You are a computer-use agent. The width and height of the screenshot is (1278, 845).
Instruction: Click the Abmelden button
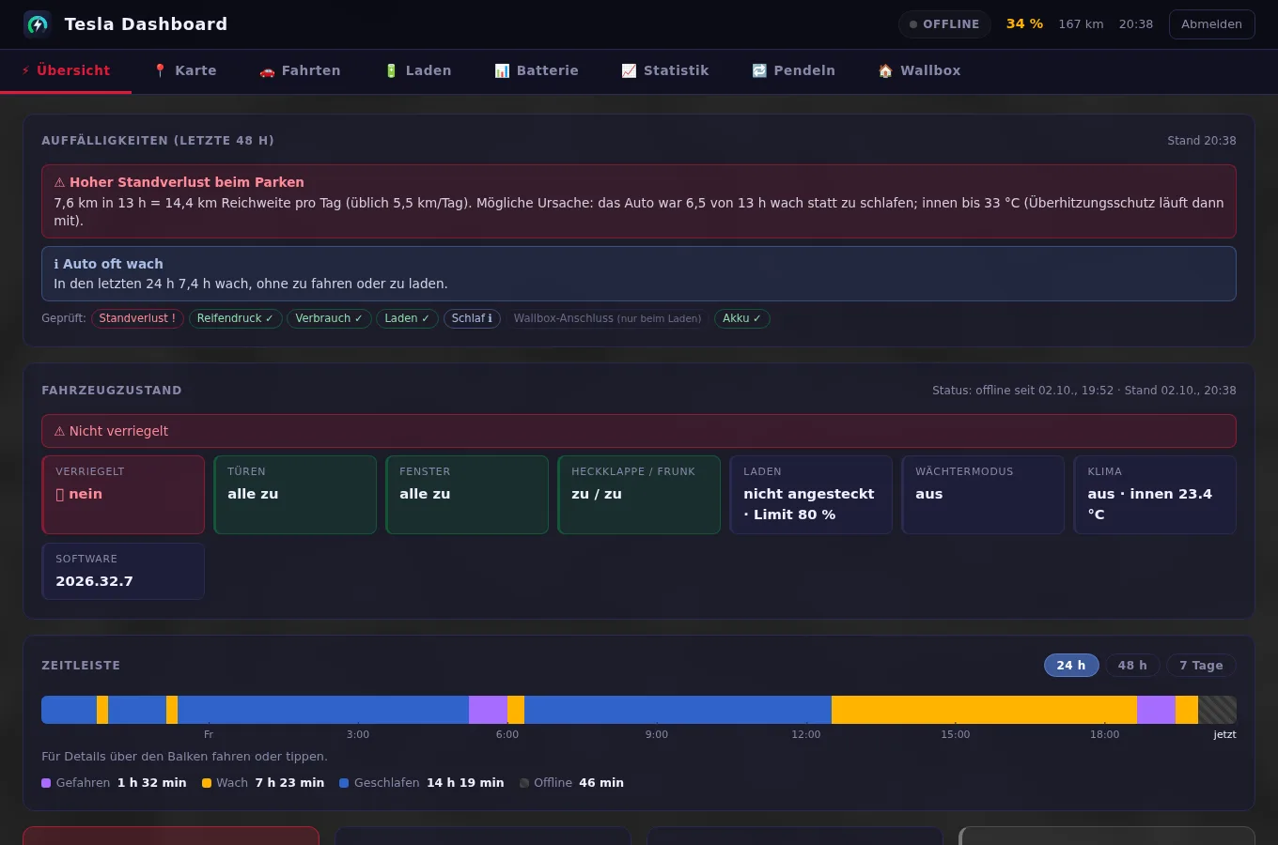pyautogui.click(x=1211, y=24)
